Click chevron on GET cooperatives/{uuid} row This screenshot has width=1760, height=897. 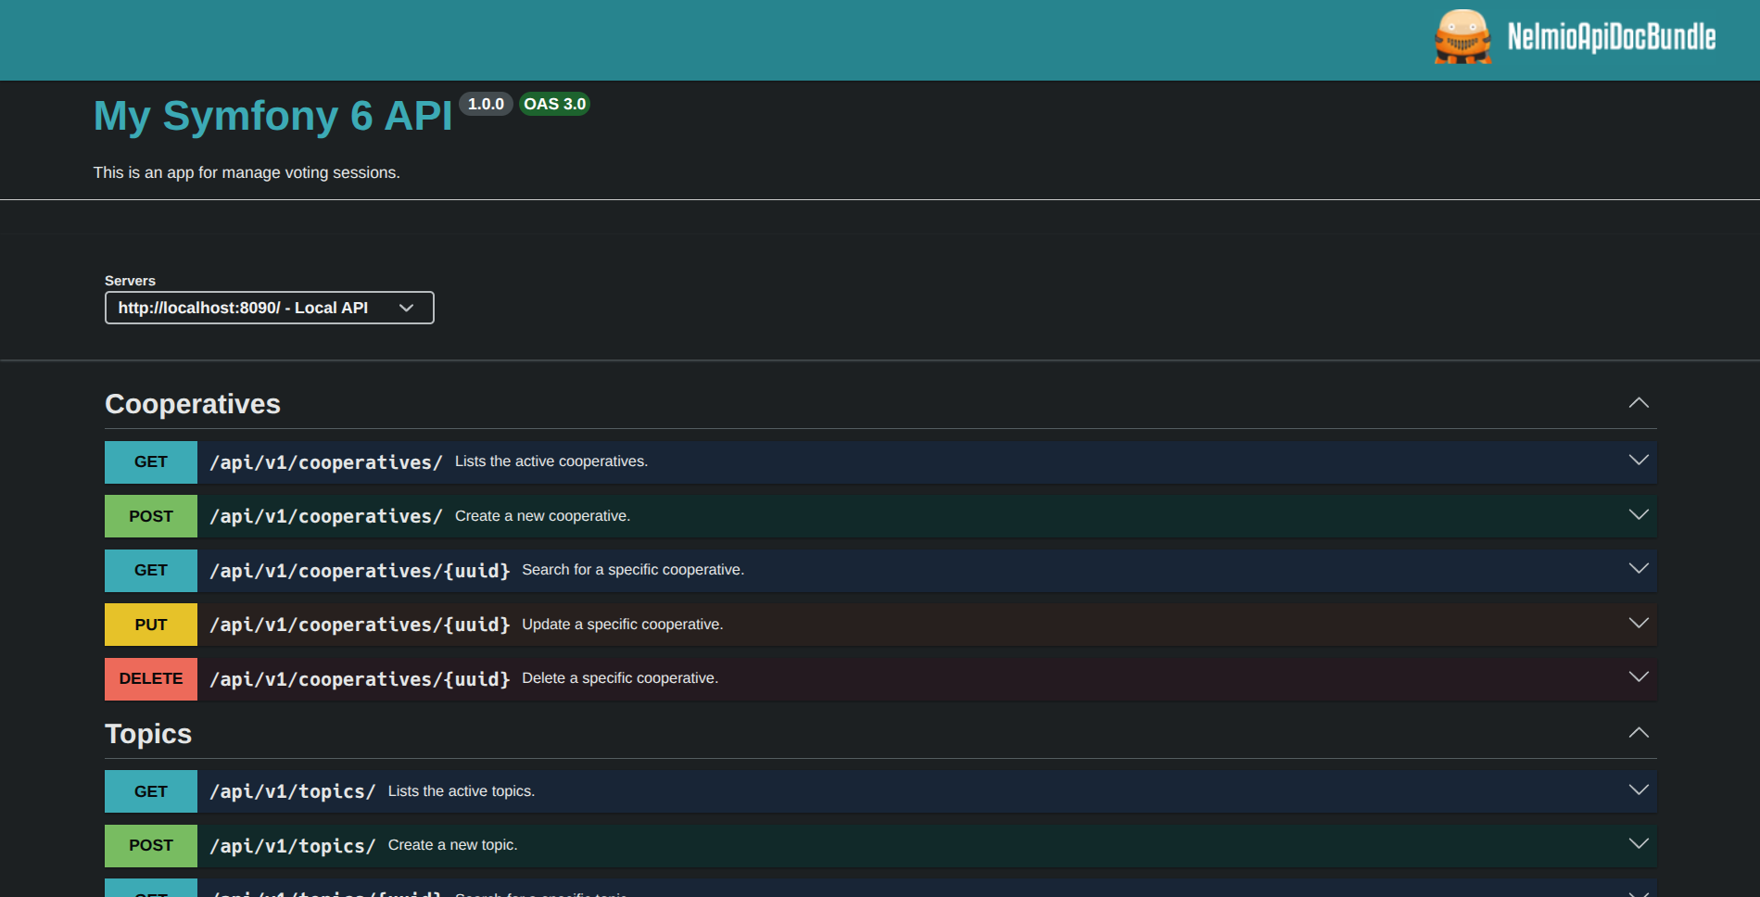tap(1638, 569)
